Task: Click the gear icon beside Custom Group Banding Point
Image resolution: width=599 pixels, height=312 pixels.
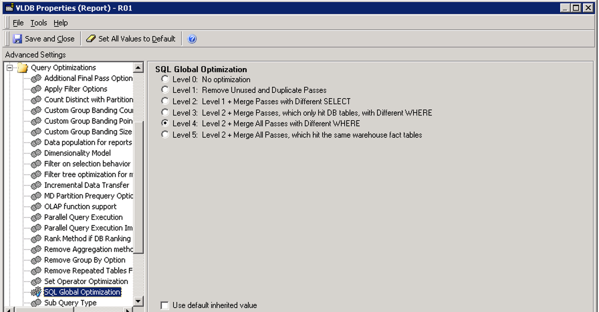Action: [x=36, y=121]
